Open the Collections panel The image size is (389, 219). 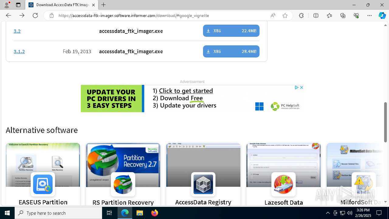point(343,16)
